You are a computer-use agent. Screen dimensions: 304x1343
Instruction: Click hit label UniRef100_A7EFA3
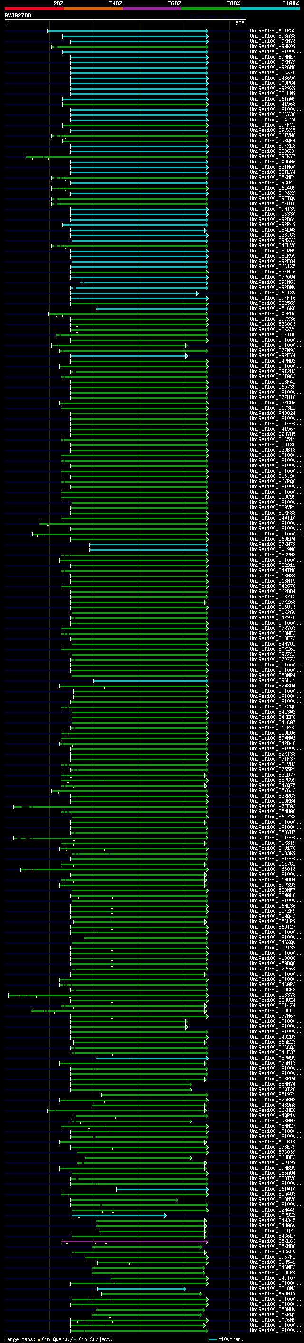(x=273, y=806)
